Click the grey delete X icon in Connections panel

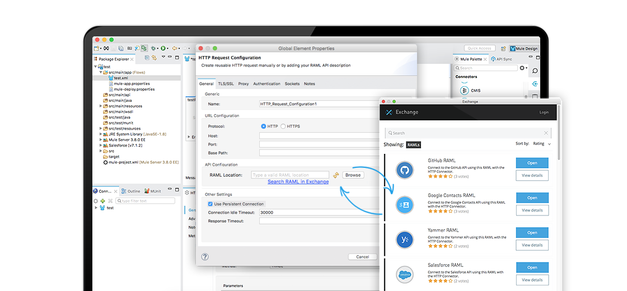click(x=110, y=201)
